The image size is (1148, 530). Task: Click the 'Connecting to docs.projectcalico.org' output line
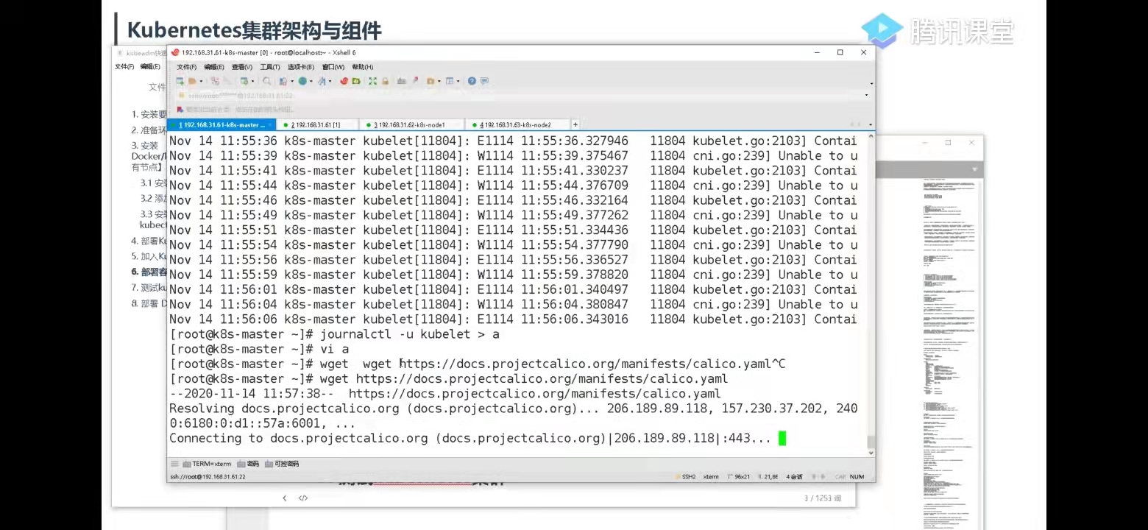pos(470,438)
